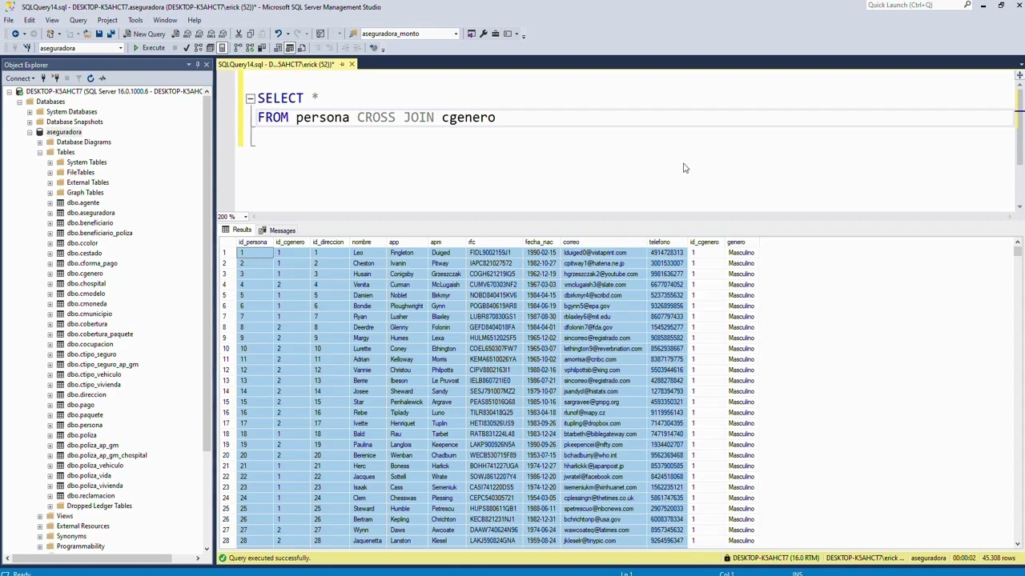Toggle Results to Grid icon
Image resolution: width=1025 pixels, height=576 pixels.
point(290,48)
